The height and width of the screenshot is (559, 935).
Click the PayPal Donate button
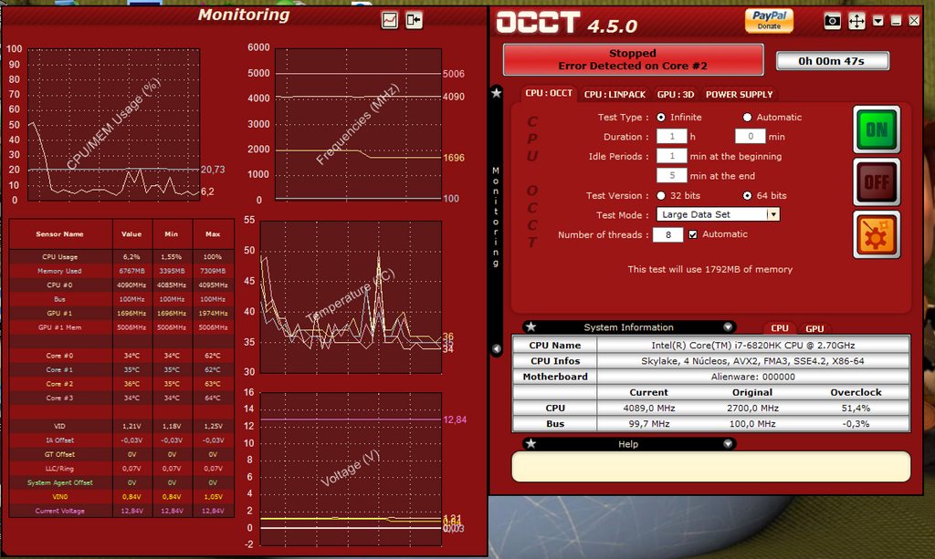[769, 21]
